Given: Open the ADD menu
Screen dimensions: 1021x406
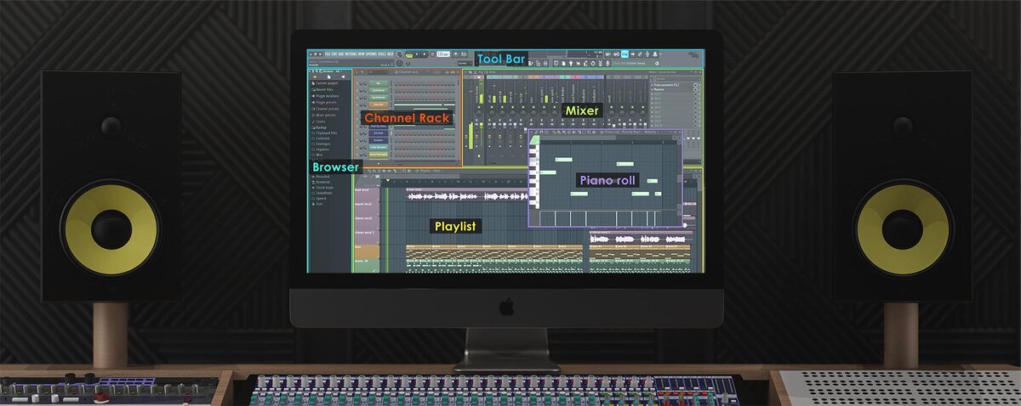Looking at the screenshot, I should point(341,54).
